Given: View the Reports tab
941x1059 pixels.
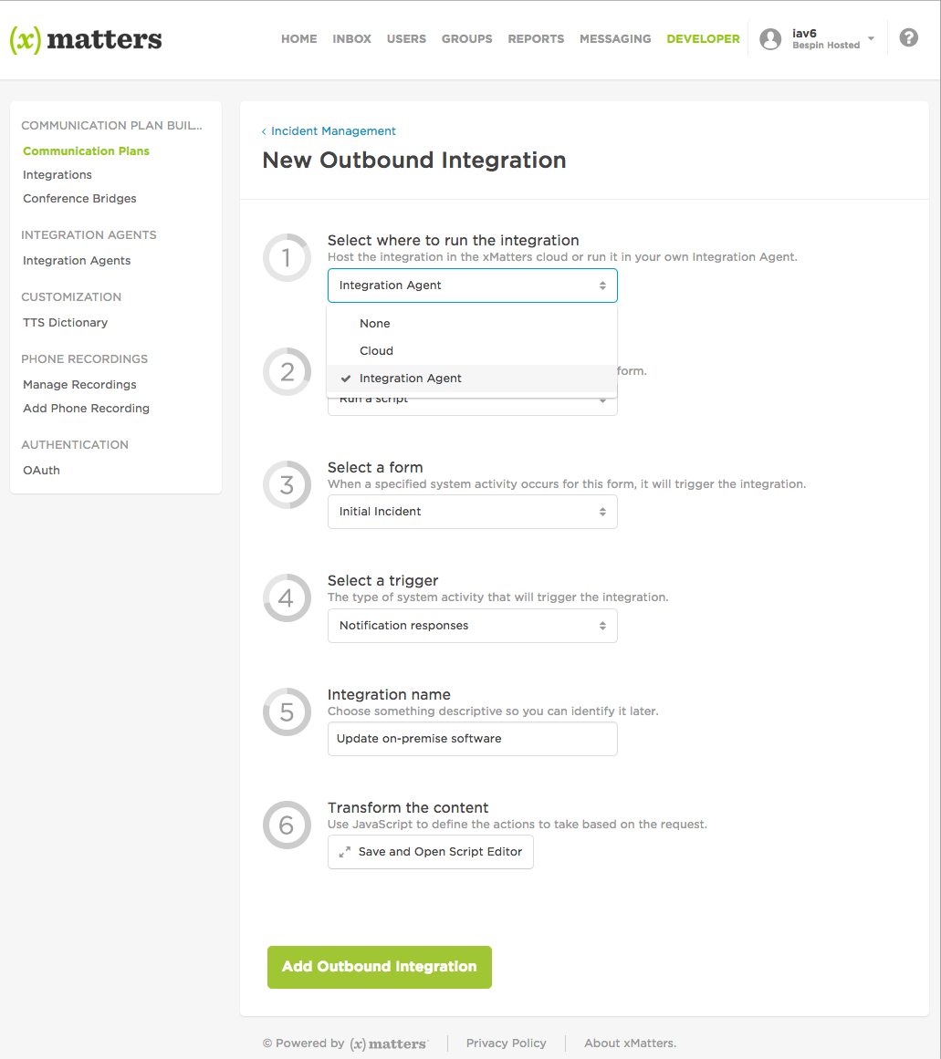Looking at the screenshot, I should pyautogui.click(x=536, y=39).
